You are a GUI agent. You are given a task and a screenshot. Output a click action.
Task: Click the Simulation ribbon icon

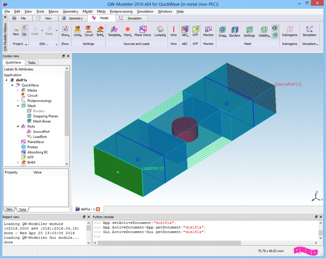tap(309, 31)
